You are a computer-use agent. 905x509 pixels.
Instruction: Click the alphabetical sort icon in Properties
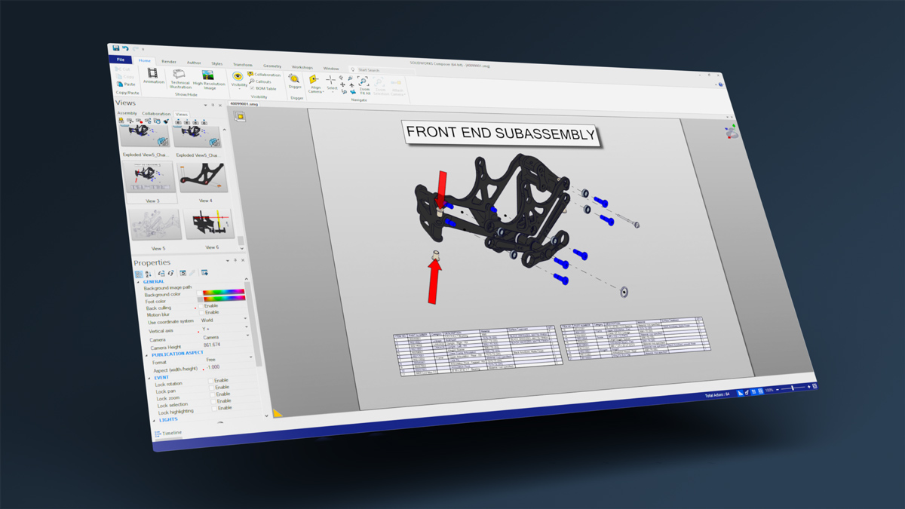coord(149,274)
